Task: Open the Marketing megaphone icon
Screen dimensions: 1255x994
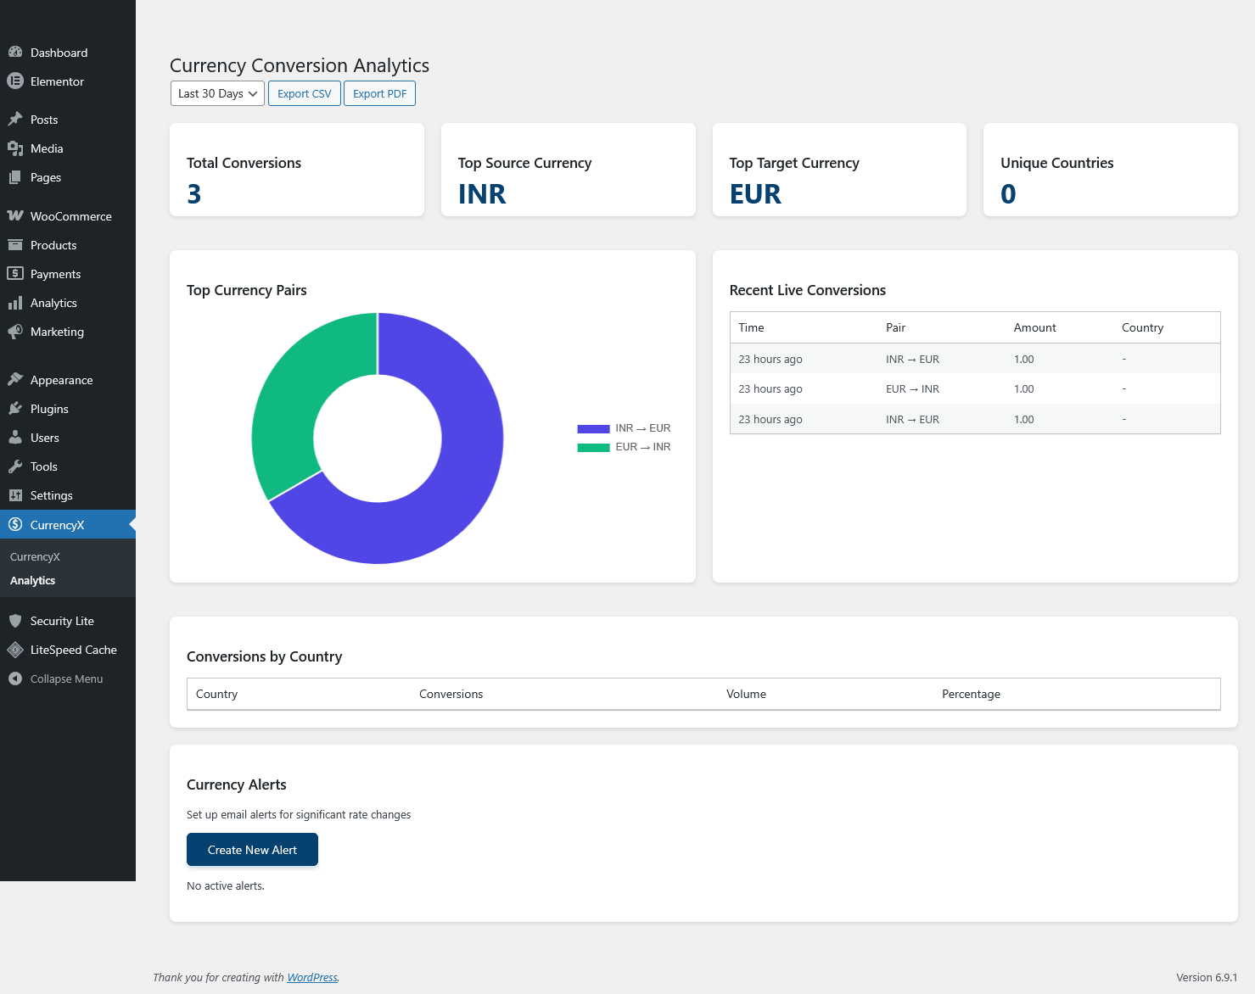Action: click(x=16, y=332)
